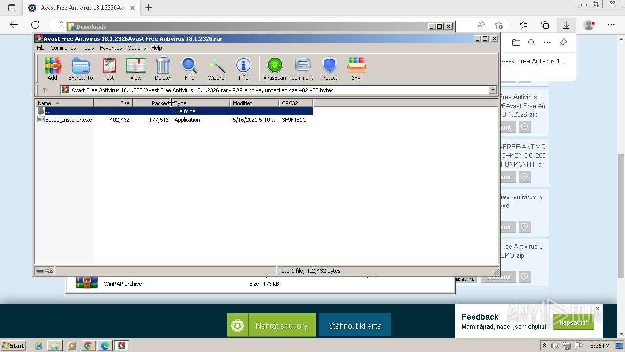625x352 pixels.
Task: Run the Test archive tool
Action: (109, 68)
